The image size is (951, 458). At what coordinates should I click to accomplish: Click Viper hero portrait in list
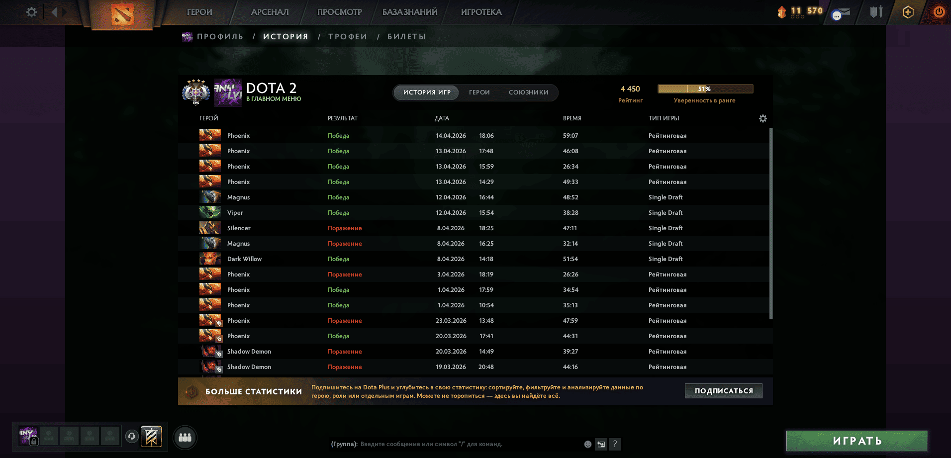[210, 212]
